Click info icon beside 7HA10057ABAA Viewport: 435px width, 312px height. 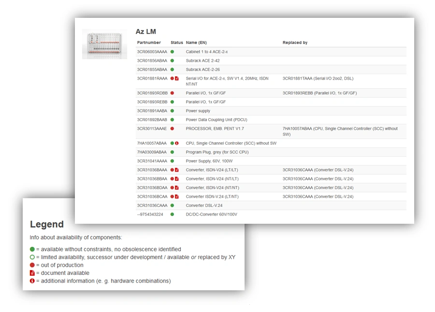177,143
